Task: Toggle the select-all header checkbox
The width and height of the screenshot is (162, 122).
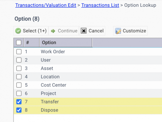Action: [x=19, y=42]
